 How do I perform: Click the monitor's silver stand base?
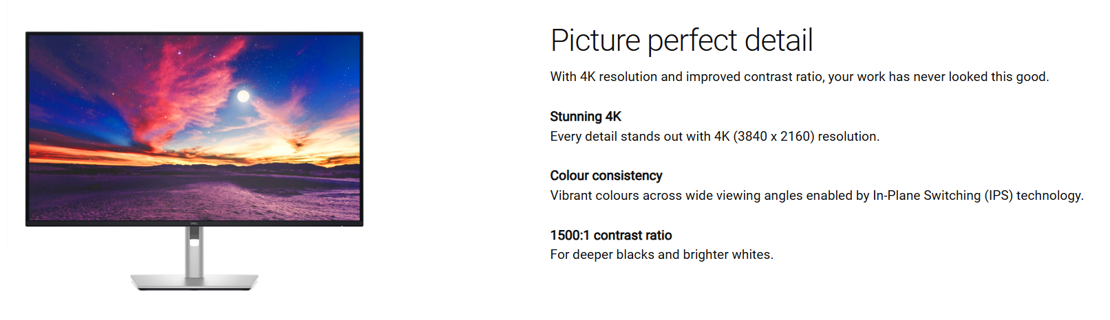[x=194, y=281]
